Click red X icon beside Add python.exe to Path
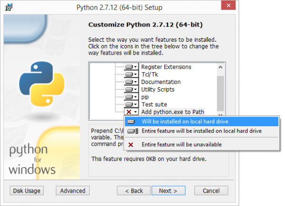Viewport: 285px width, 206px height. tap(129, 112)
